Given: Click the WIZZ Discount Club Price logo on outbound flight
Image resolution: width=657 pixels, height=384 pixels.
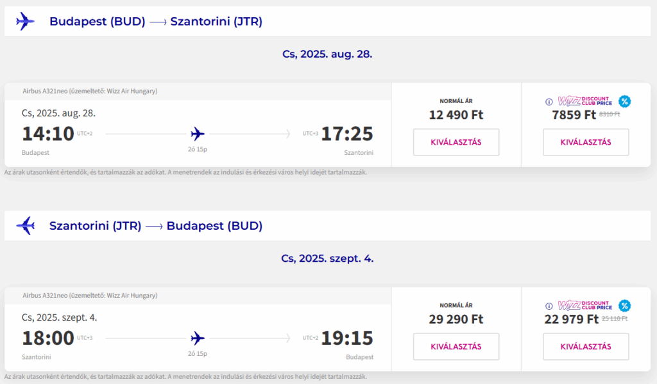Looking at the screenshot, I should tap(585, 101).
